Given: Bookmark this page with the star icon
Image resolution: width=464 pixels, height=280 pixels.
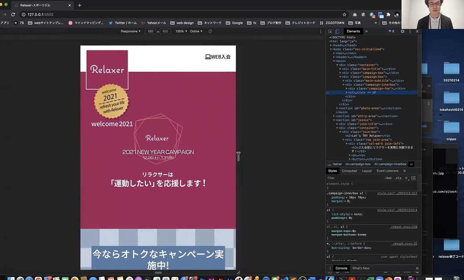Looking at the screenshot, I should [x=344, y=15].
